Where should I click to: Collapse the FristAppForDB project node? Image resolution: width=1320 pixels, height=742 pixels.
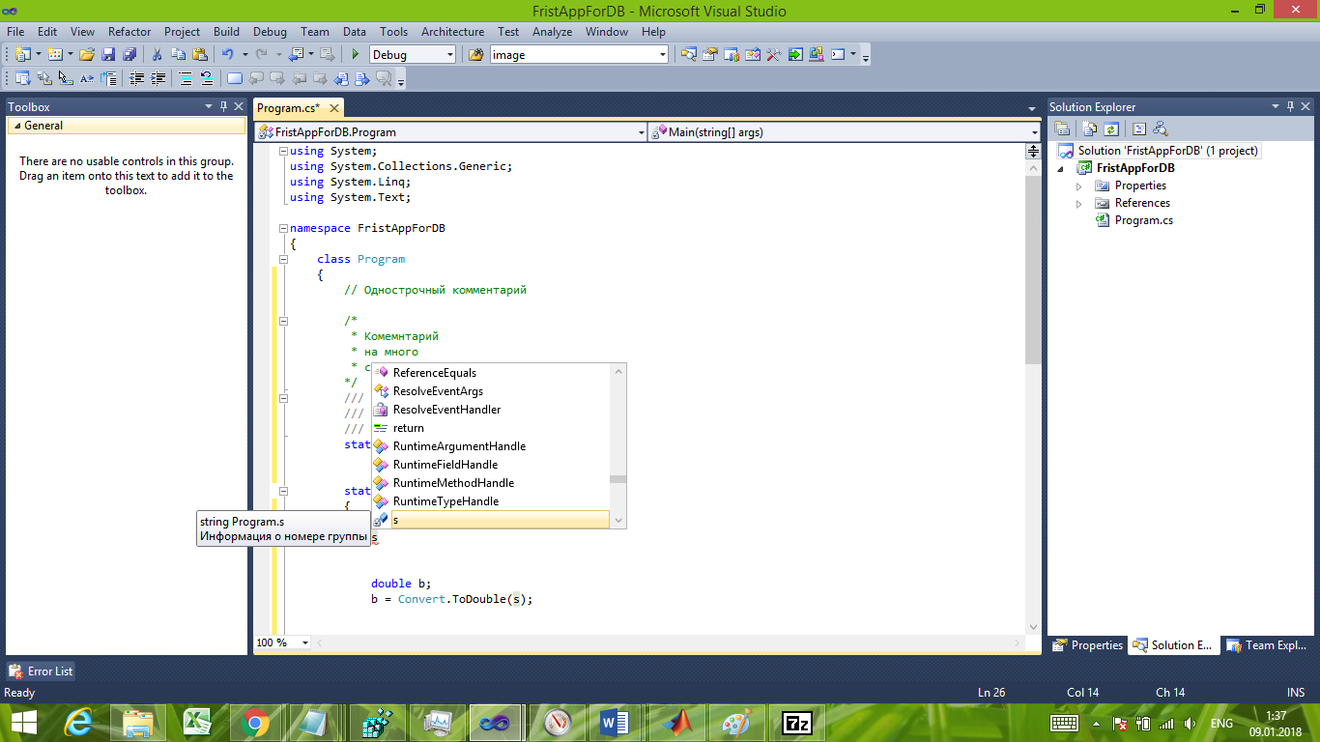[x=1060, y=168]
